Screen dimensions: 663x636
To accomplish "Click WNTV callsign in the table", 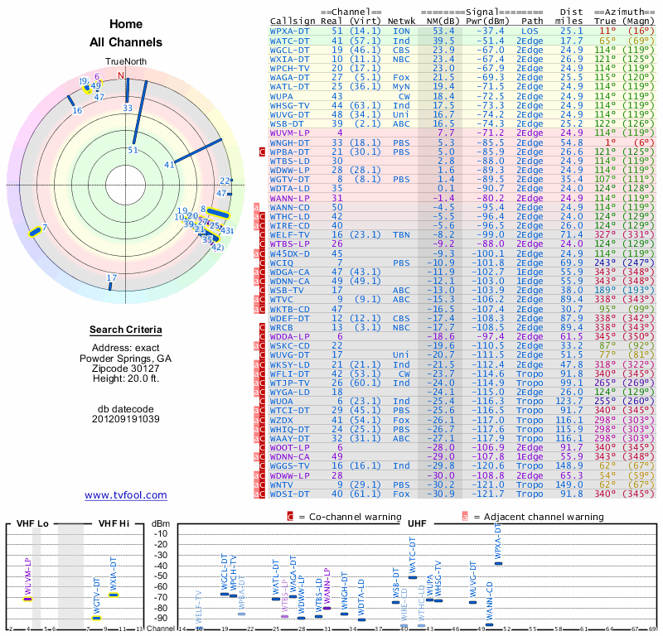I will [x=281, y=484].
